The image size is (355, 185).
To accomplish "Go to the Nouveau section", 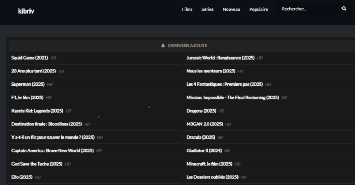I will click(231, 9).
